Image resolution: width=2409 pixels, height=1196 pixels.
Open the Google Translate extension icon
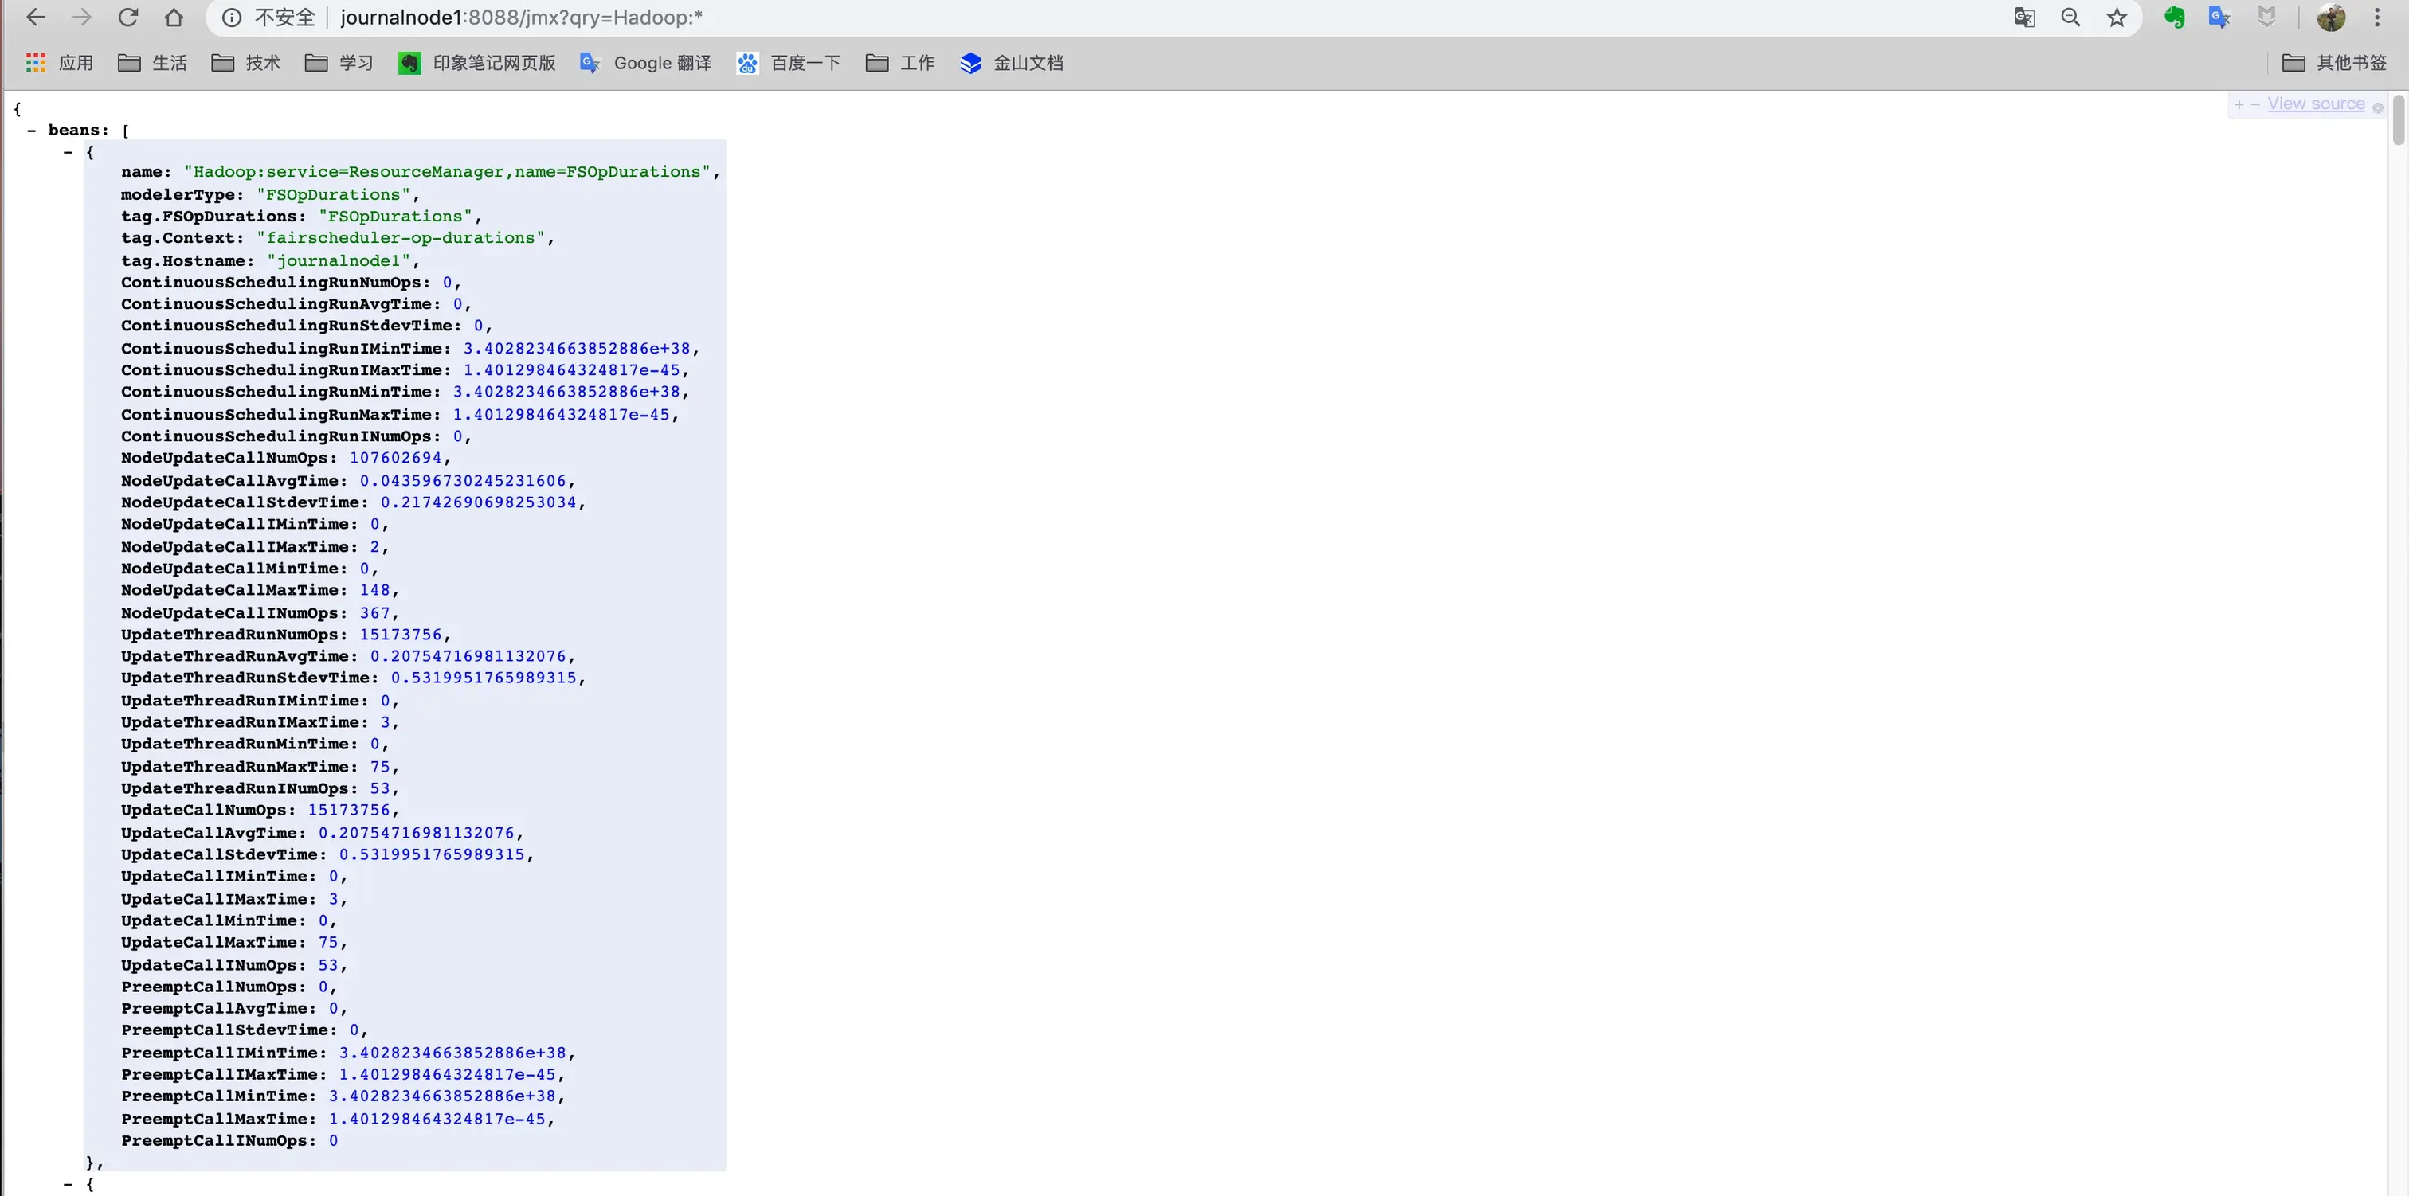[2219, 17]
